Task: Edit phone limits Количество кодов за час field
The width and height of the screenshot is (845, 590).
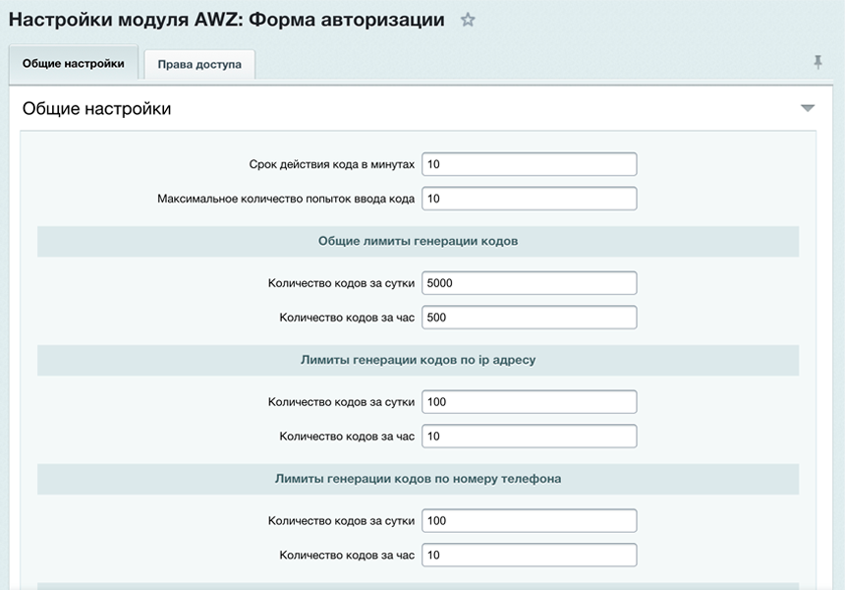Action: (x=529, y=555)
